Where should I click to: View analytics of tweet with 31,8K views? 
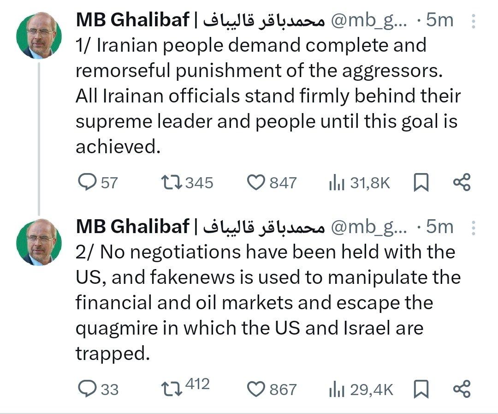pyautogui.click(x=337, y=183)
